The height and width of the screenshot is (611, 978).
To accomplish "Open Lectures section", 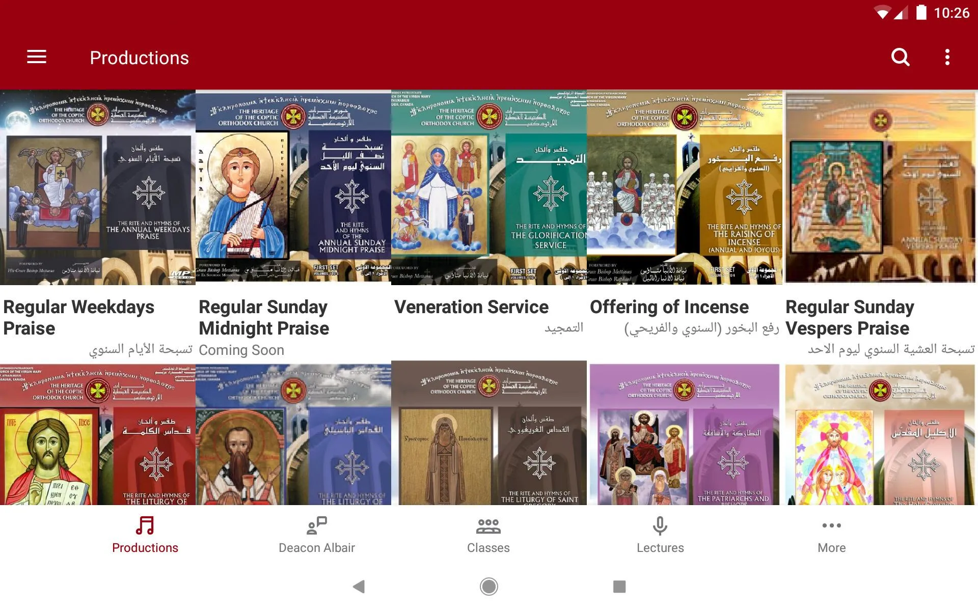I will pos(660,534).
